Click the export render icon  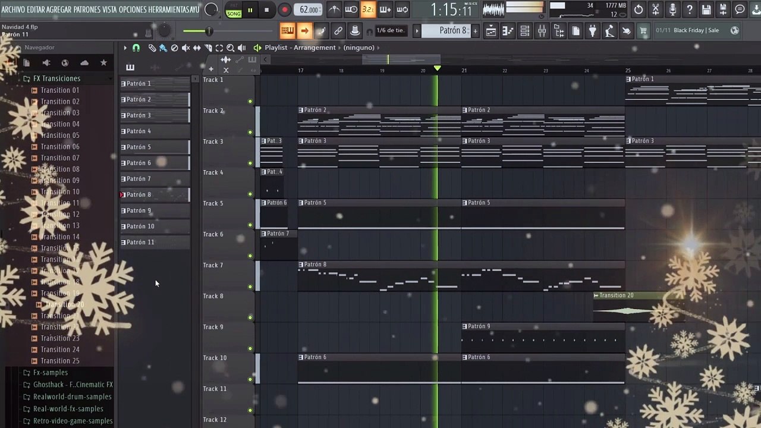(723, 10)
